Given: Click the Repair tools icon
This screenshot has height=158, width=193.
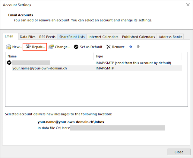Looking at the screenshot, I should [x=28, y=47].
